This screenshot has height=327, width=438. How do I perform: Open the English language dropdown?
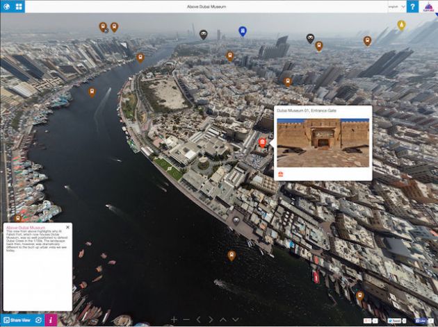point(396,6)
